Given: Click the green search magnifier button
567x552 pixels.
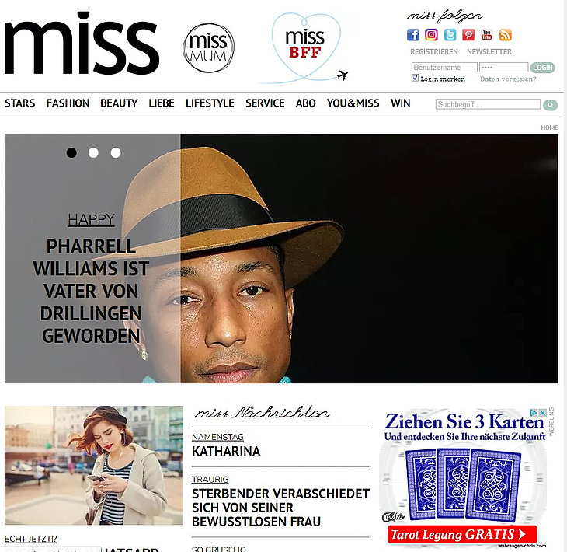Looking at the screenshot, I should click(550, 105).
